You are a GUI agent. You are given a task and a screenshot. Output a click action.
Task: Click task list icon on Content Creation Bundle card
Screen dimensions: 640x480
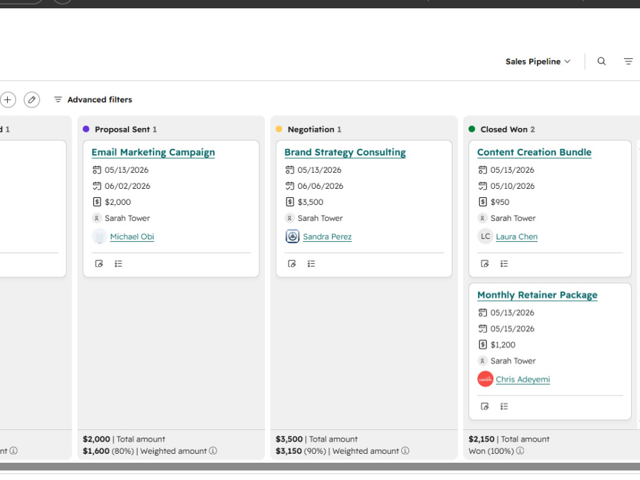504,264
